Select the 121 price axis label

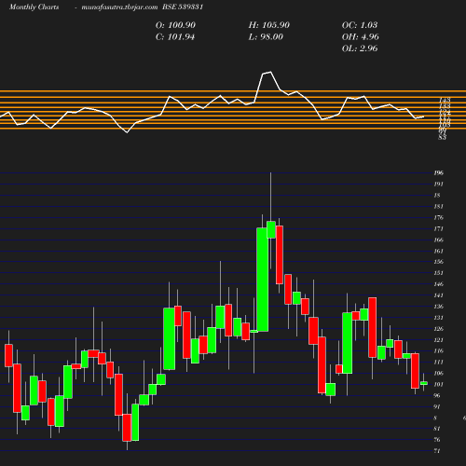439,340
